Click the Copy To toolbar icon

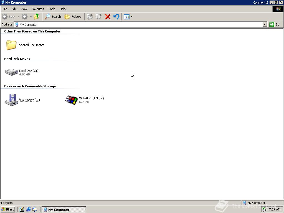(x=98, y=17)
